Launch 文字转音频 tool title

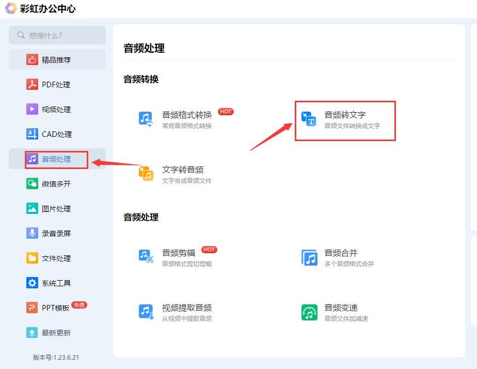pyautogui.click(x=183, y=170)
